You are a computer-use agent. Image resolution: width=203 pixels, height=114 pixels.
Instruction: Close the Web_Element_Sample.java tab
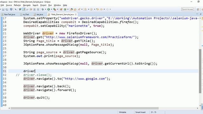coord(76,15)
